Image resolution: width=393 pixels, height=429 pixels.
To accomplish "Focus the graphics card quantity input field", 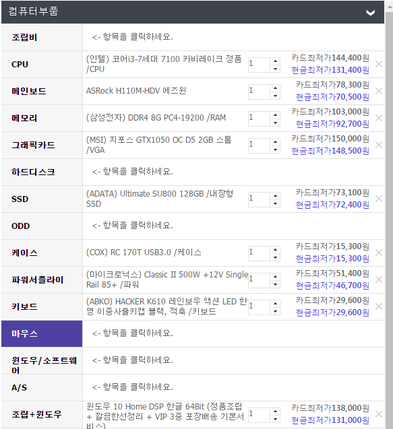I will 259,145.
